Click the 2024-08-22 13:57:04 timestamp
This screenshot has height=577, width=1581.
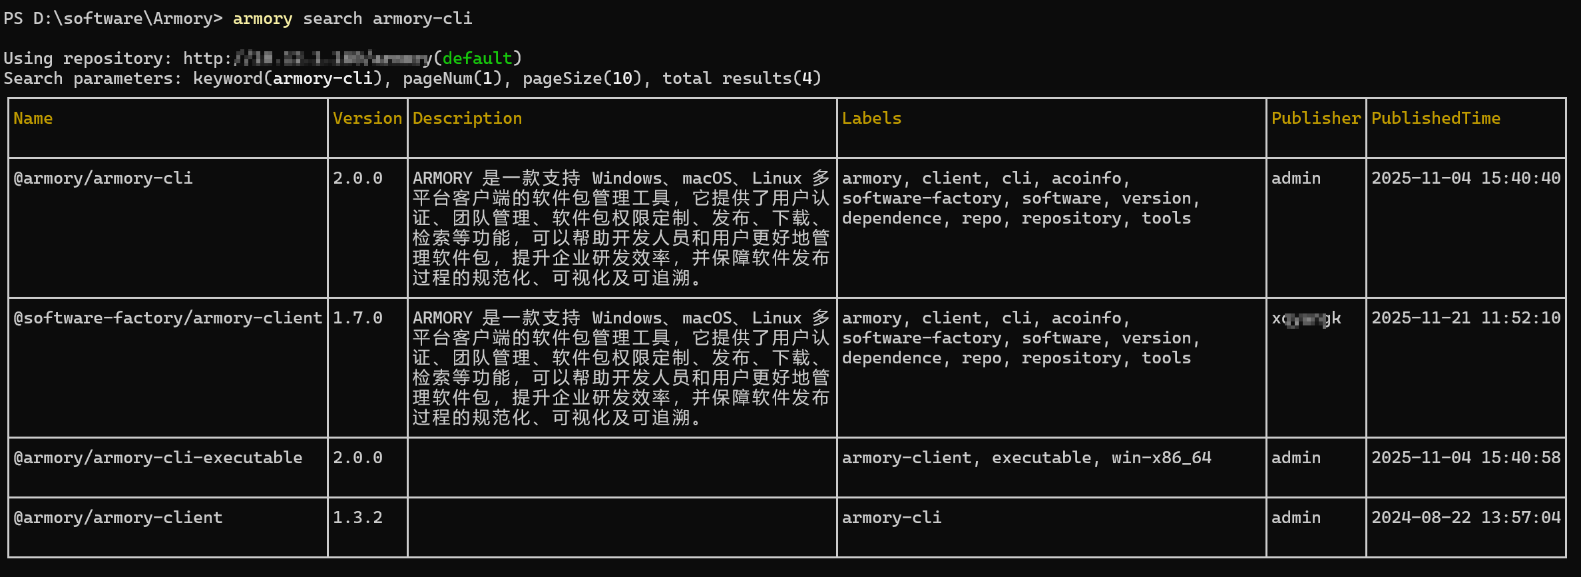tap(1465, 518)
